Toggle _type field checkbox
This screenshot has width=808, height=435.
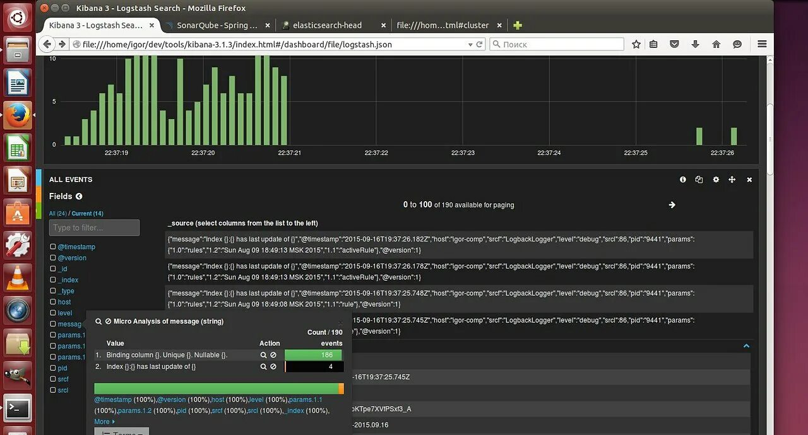[53, 291]
